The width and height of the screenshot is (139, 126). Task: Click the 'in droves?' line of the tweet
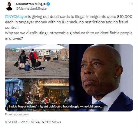14,39
